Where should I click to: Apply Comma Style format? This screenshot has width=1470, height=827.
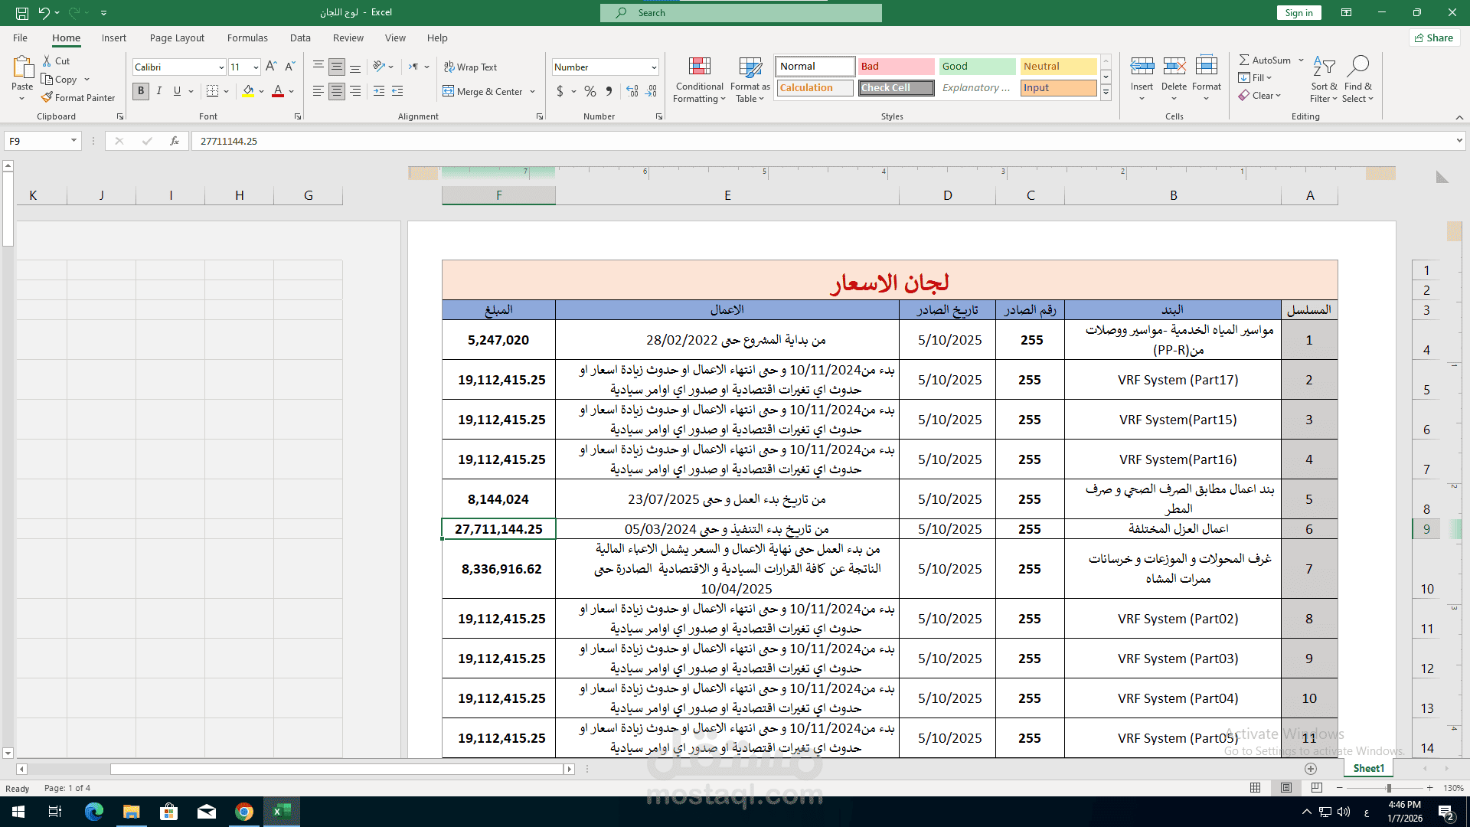609,91
